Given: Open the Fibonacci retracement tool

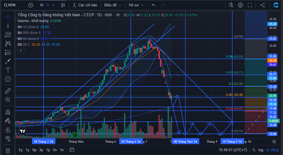Looking at the screenshot, I should pyautogui.click(x=8, y=34).
